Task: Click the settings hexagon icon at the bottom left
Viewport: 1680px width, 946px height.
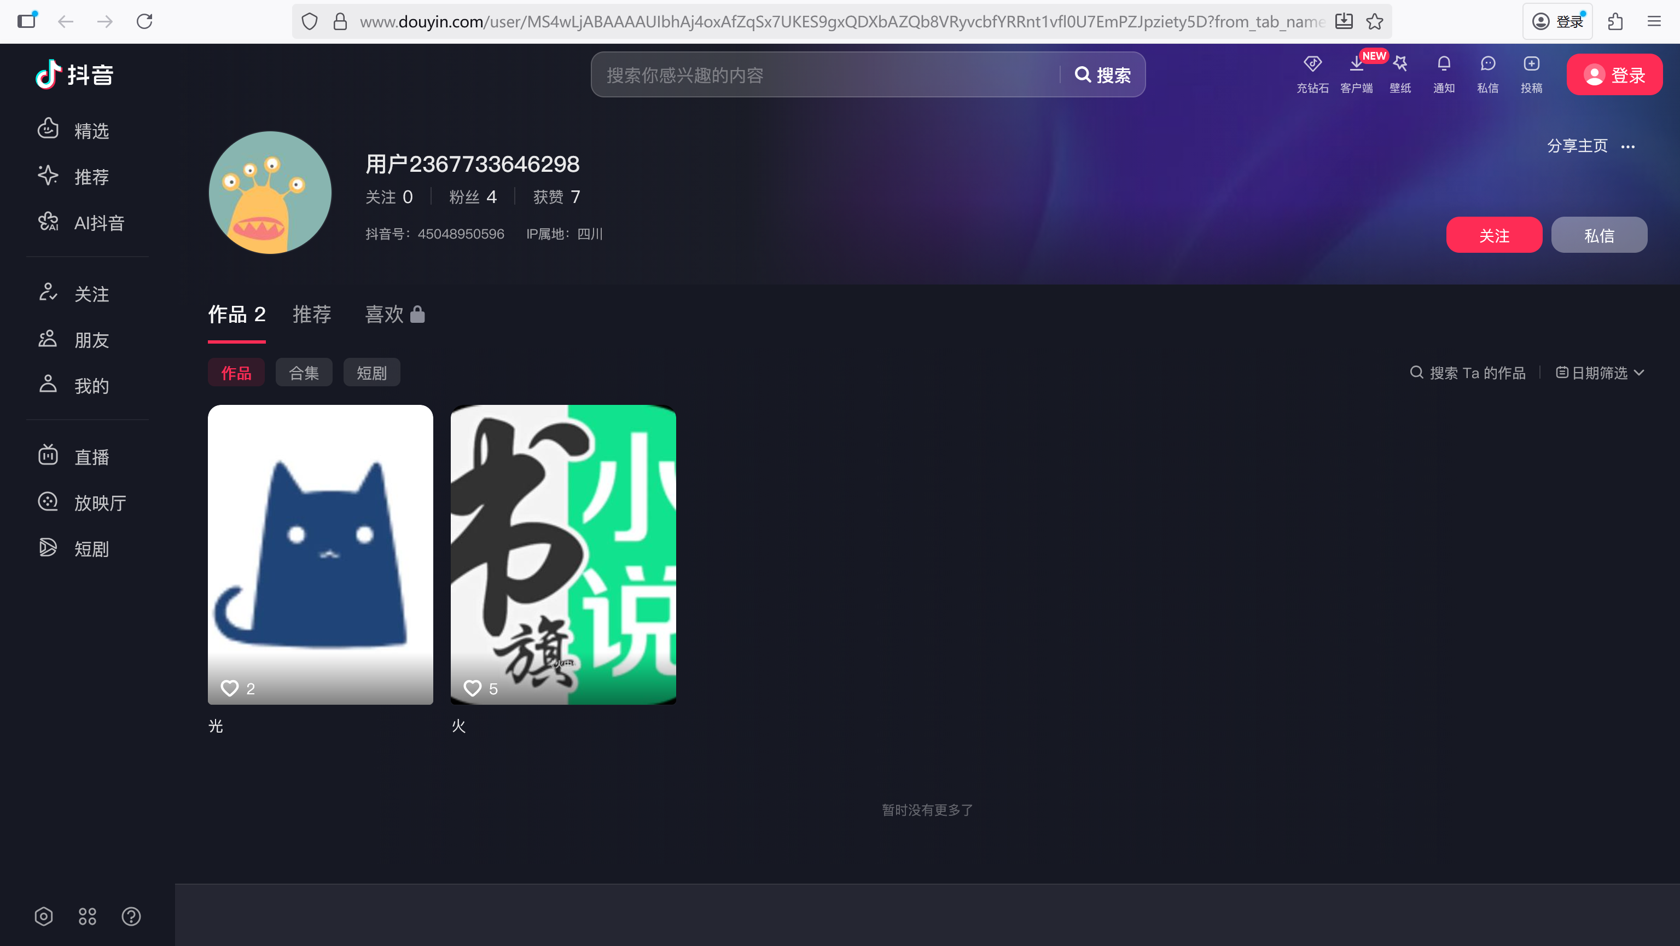Action: click(44, 916)
